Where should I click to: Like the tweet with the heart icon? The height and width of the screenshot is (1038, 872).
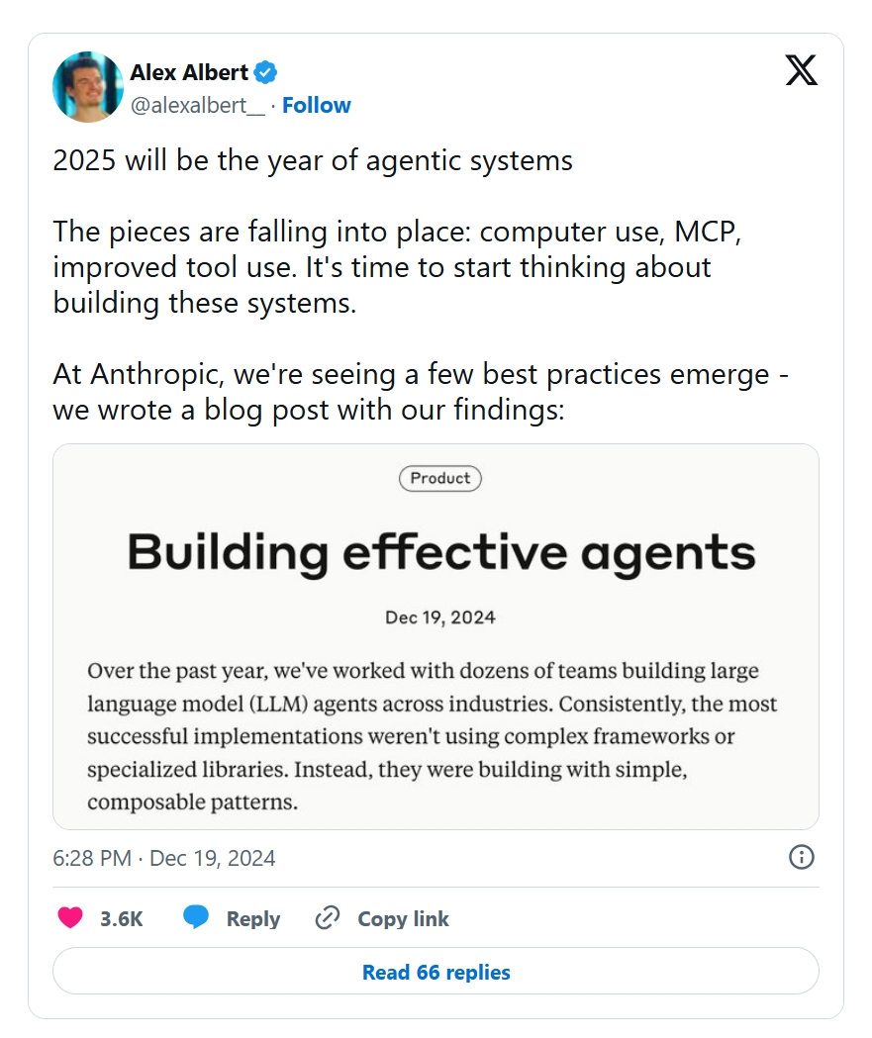click(x=70, y=918)
